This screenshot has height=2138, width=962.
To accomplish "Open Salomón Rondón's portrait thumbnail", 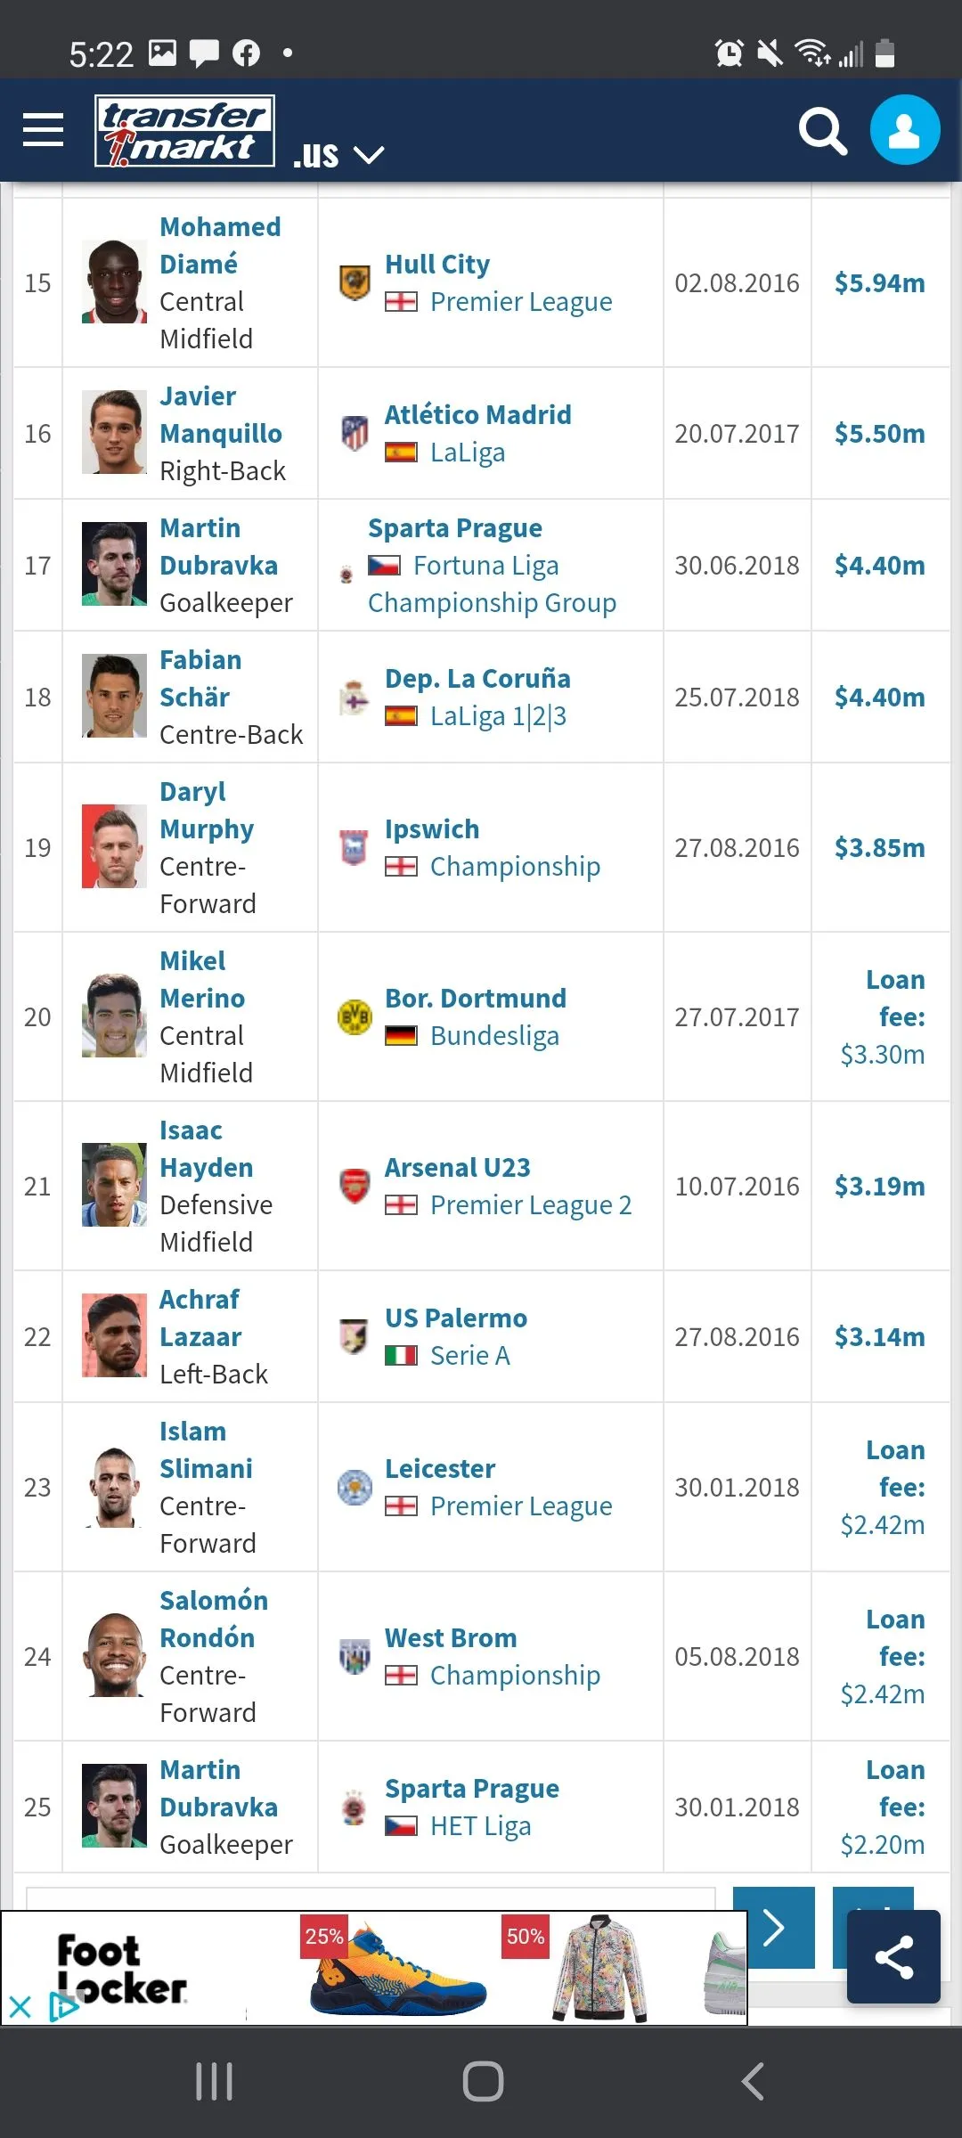I will [114, 1656].
